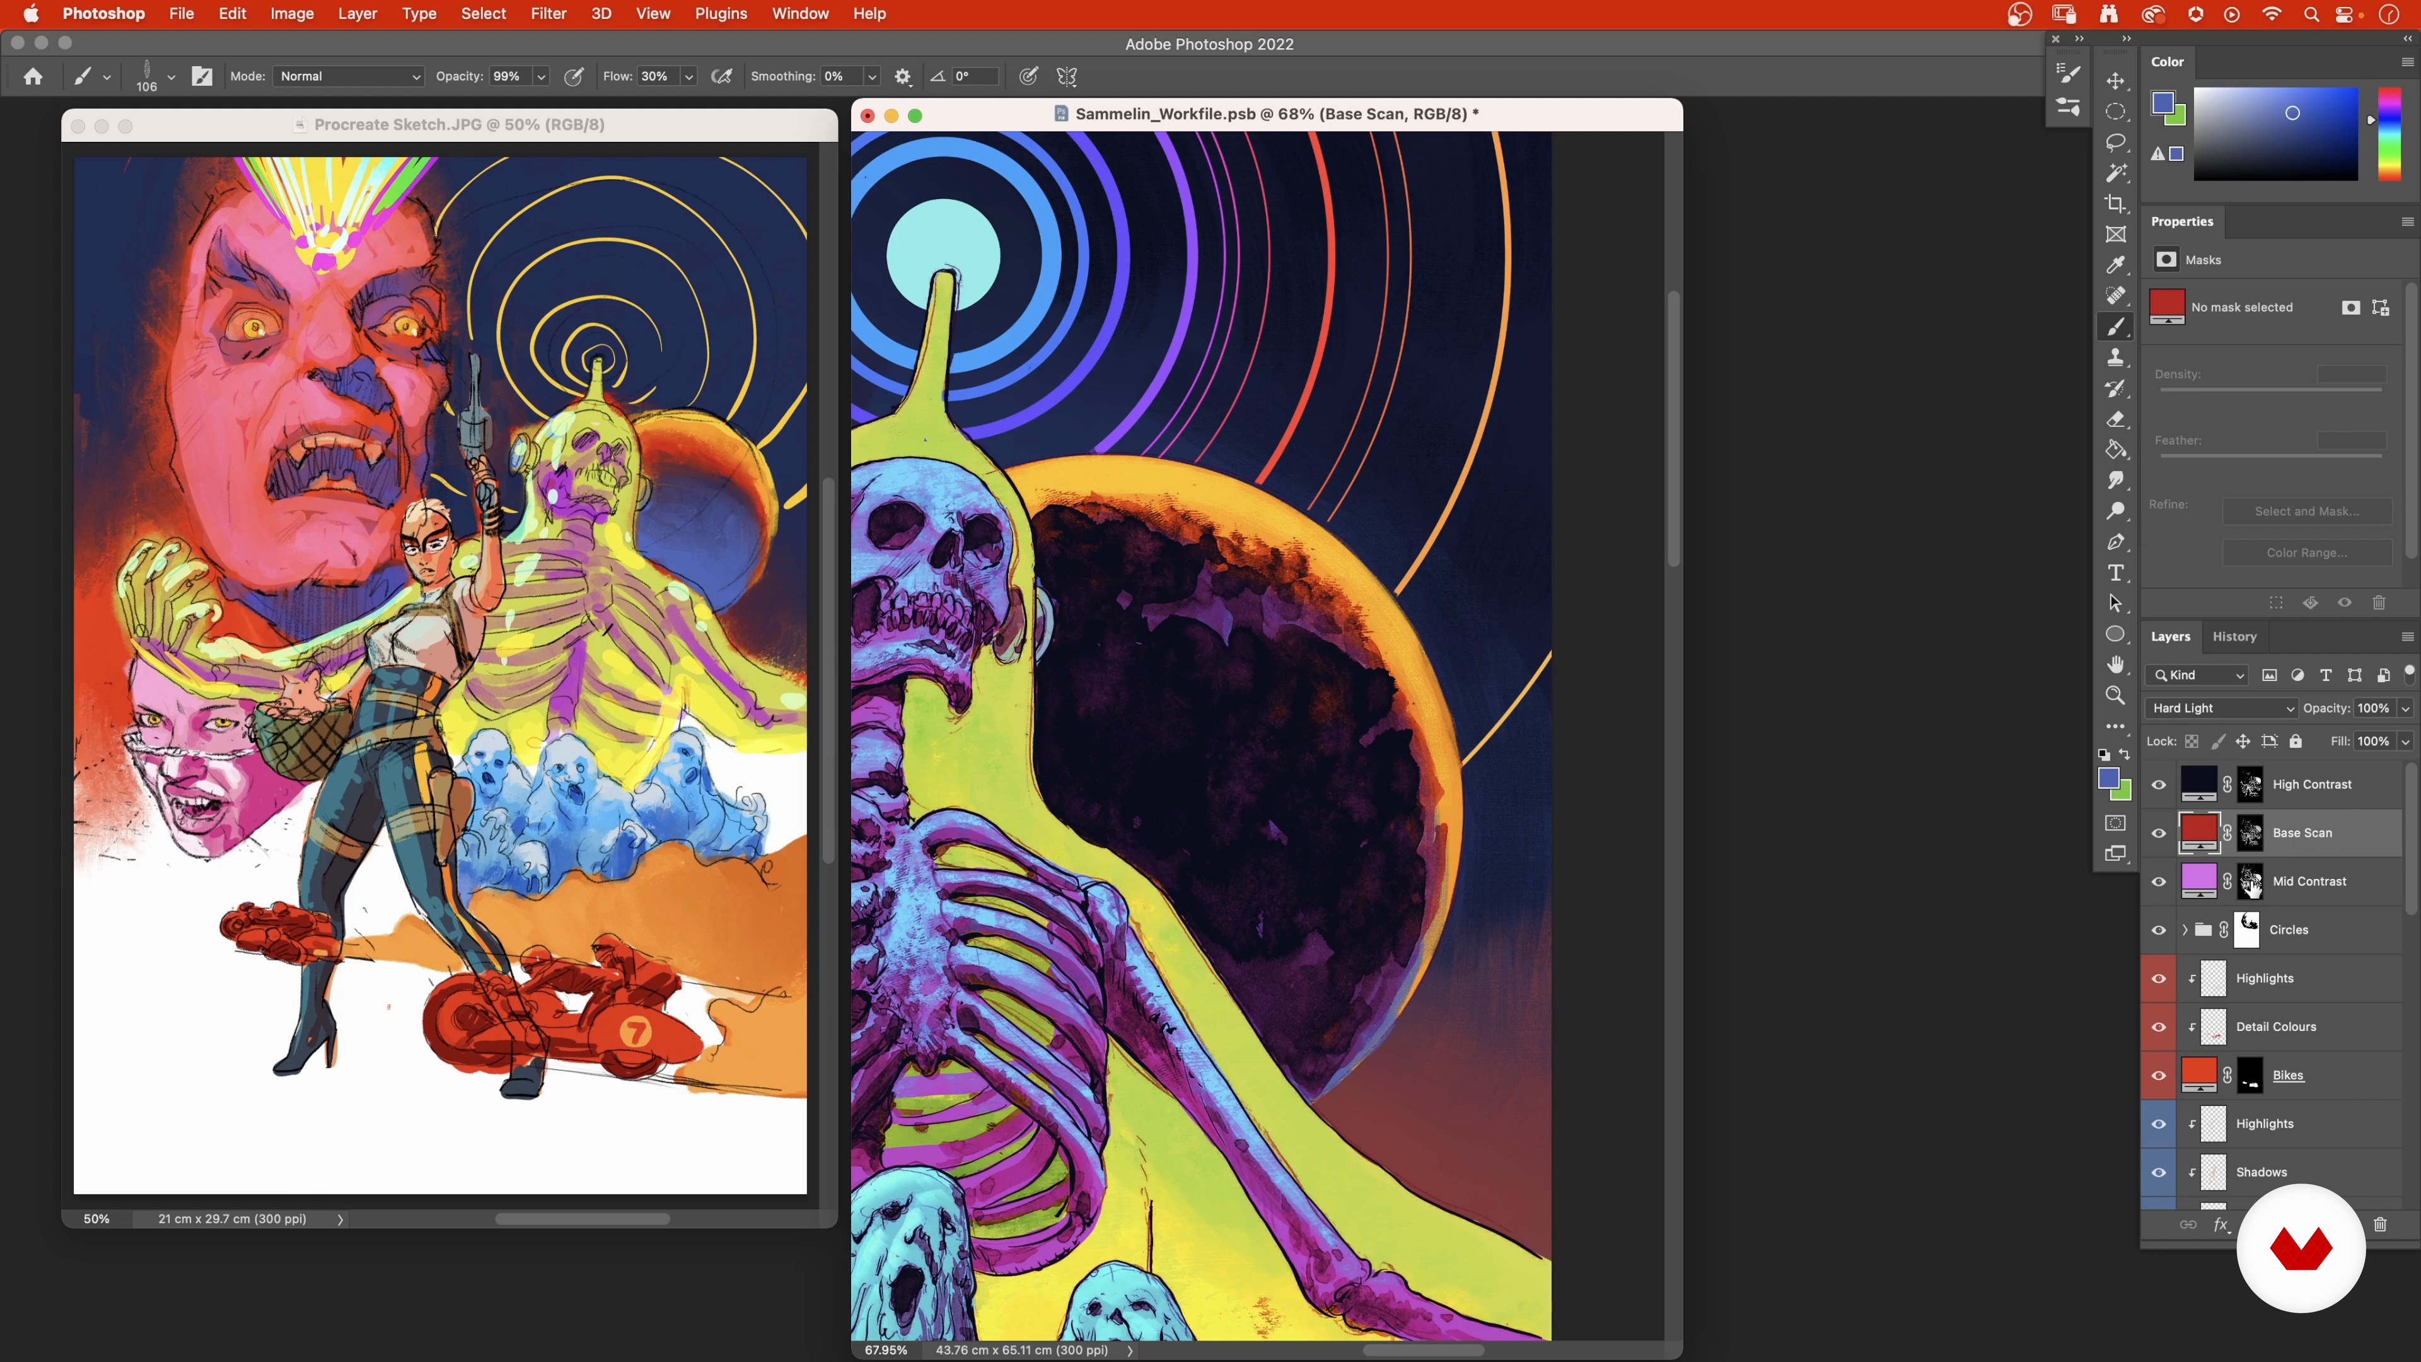Hide the High Contrast layer
The height and width of the screenshot is (1362, 2421).
coord(2159,785)
